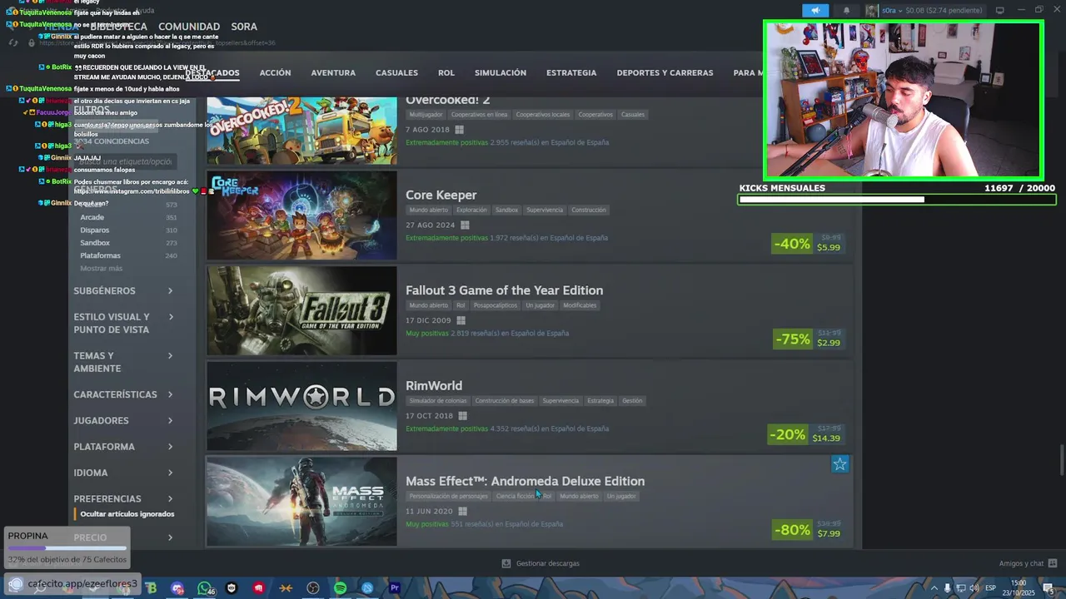Expand the Subgéneros filter section
Viewport: 1066px width, 599px height.
(123, 291)
